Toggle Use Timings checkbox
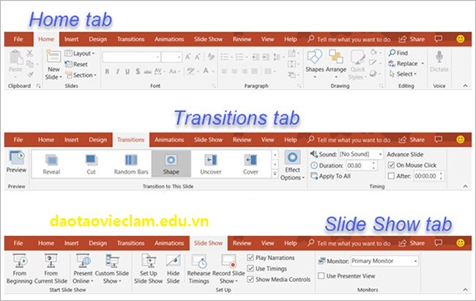The height and width of the screenshot is (301, 476). (250, 269)
